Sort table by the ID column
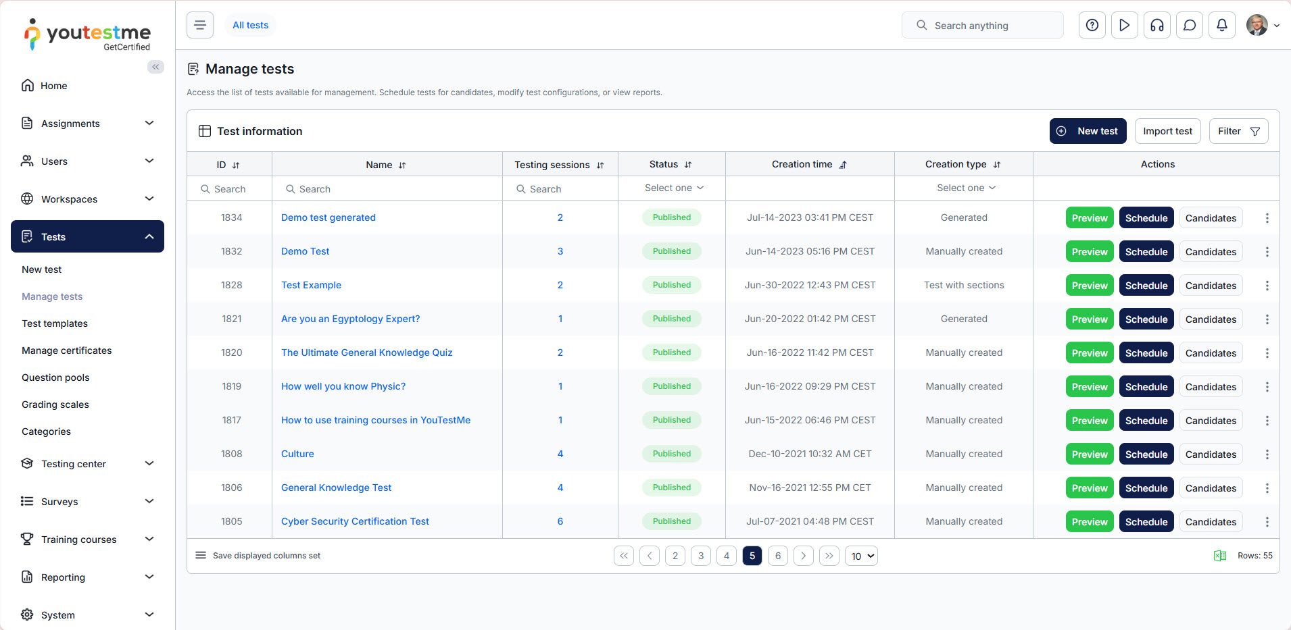 click(235, 165)
